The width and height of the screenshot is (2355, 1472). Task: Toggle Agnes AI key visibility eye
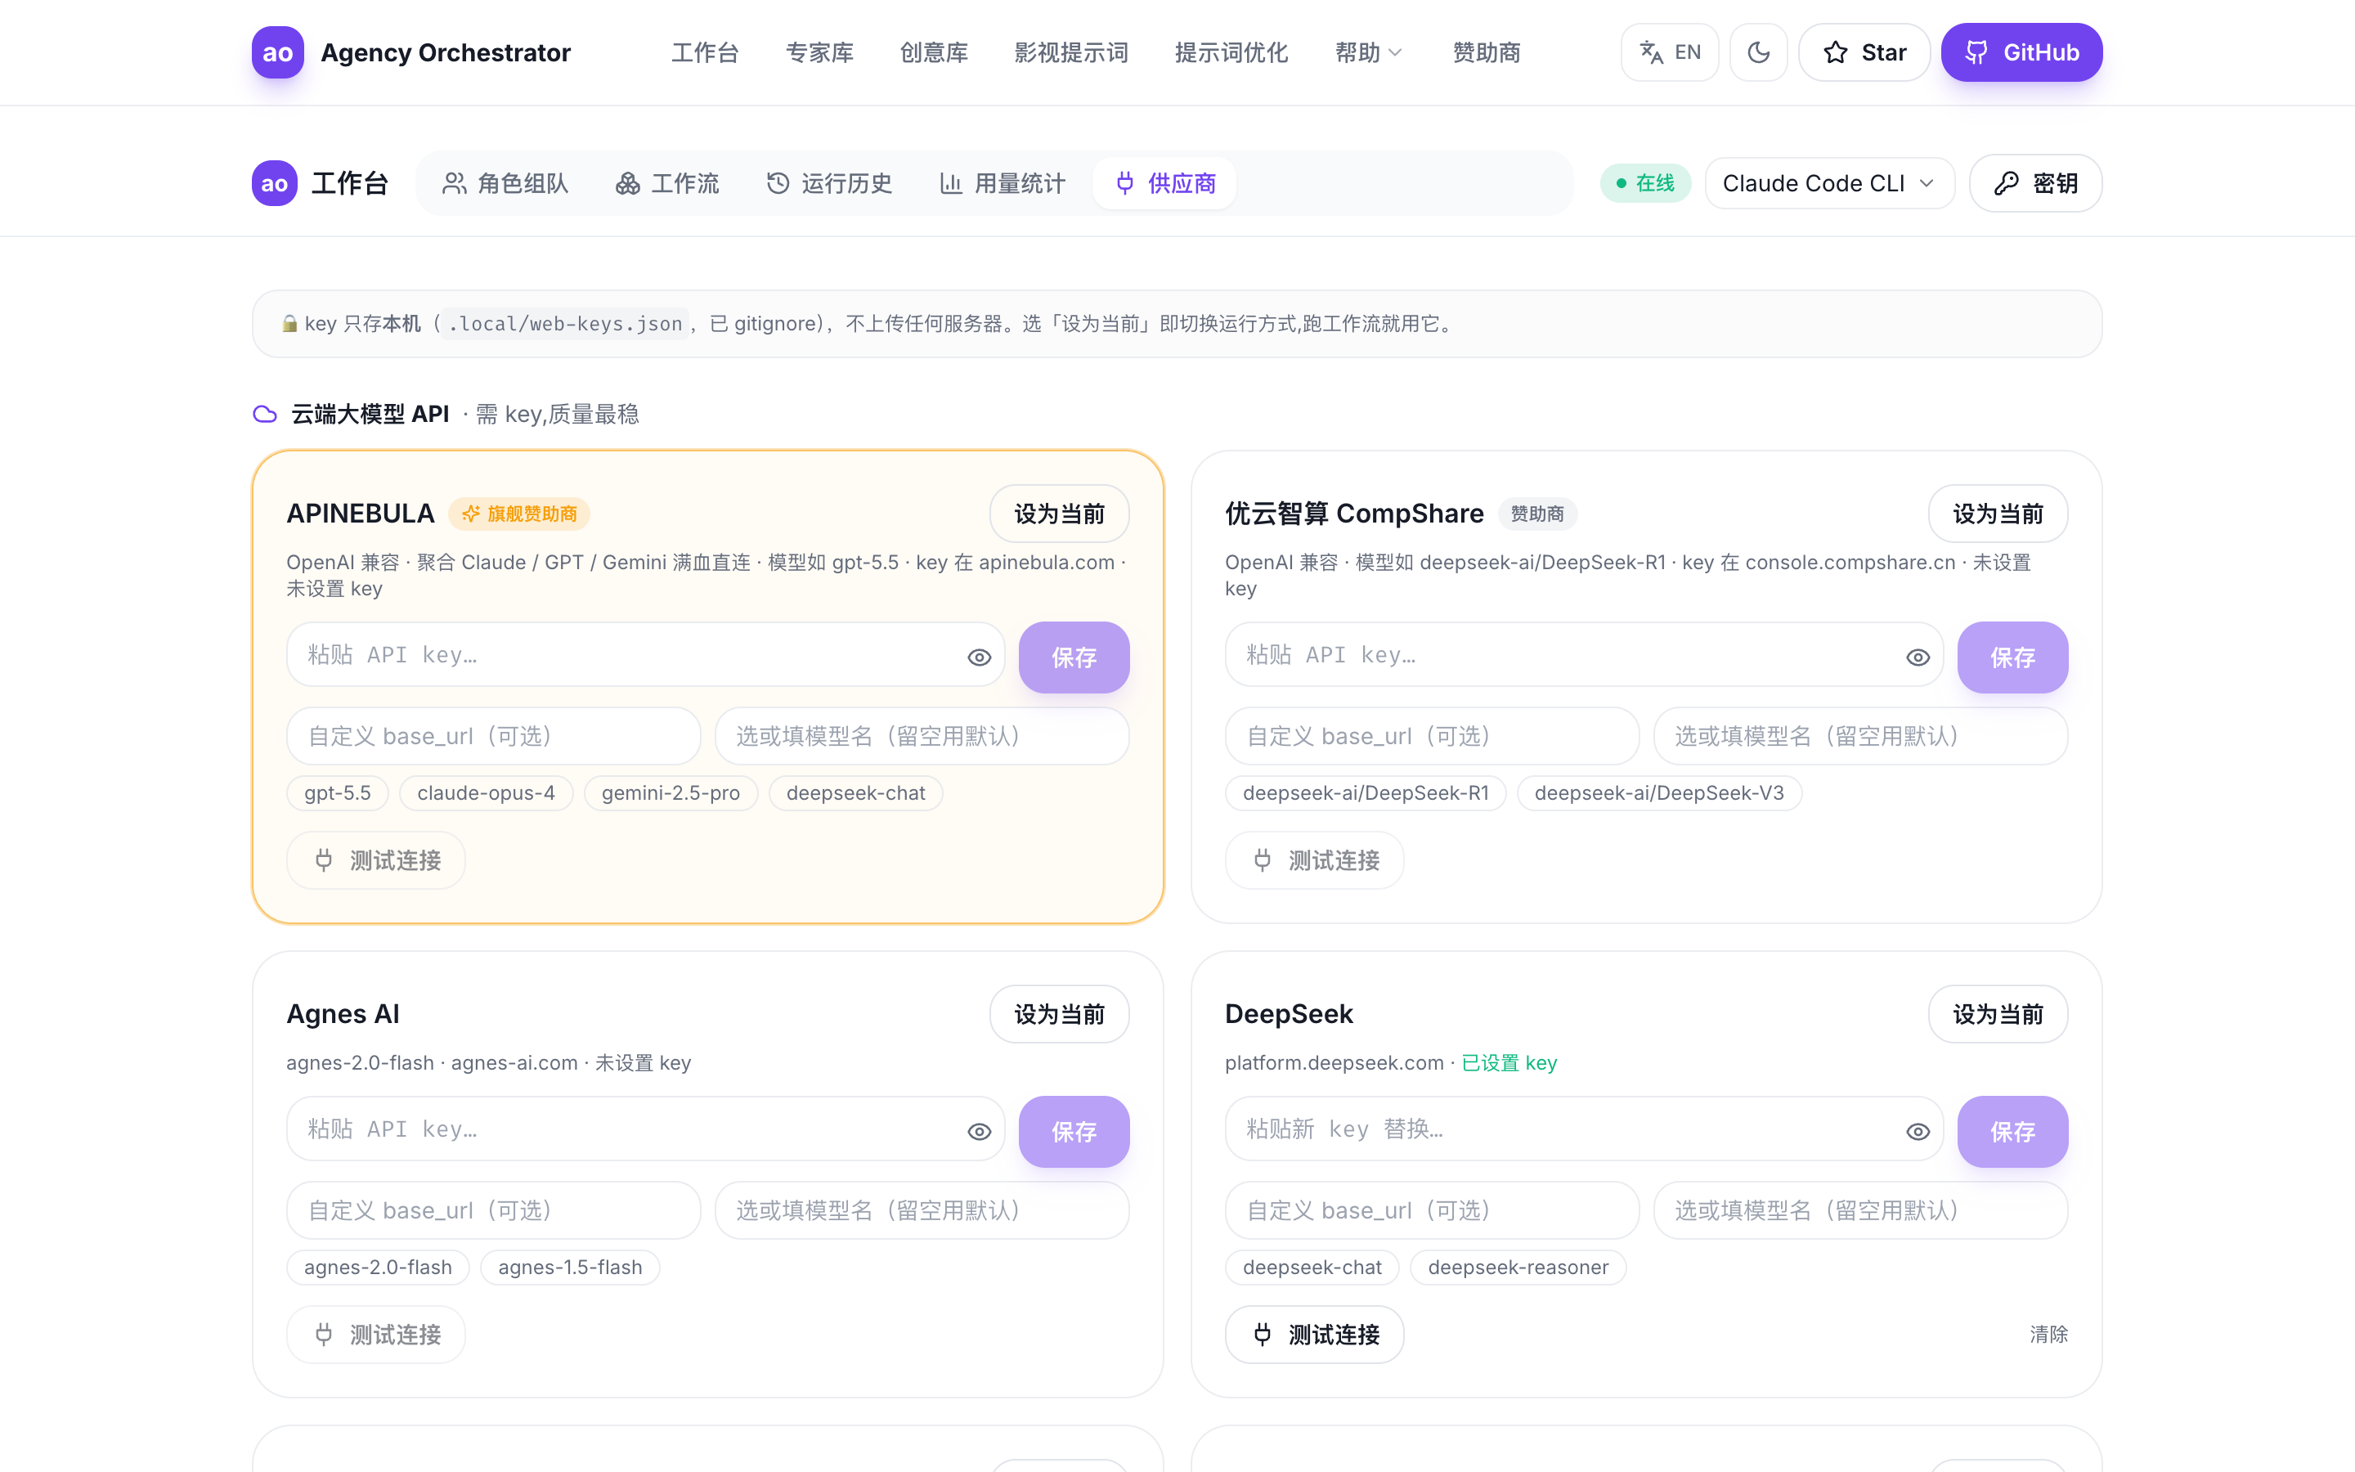[x=979, y=1131]
